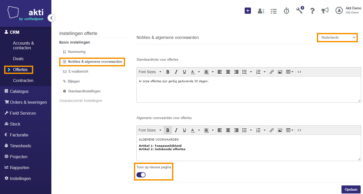Align center in Algemene voorwaarden editor
This screenshot has height=194, width=363.
(228, 130)
